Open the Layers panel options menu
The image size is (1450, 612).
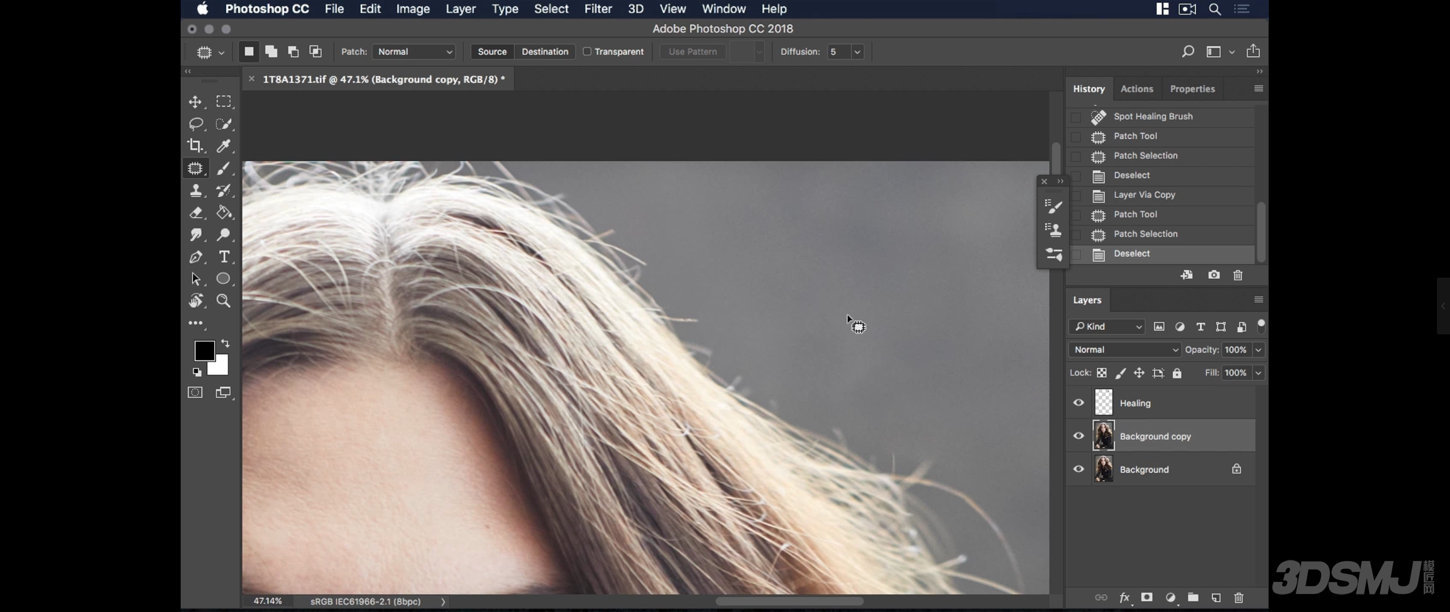point(1259,300)
